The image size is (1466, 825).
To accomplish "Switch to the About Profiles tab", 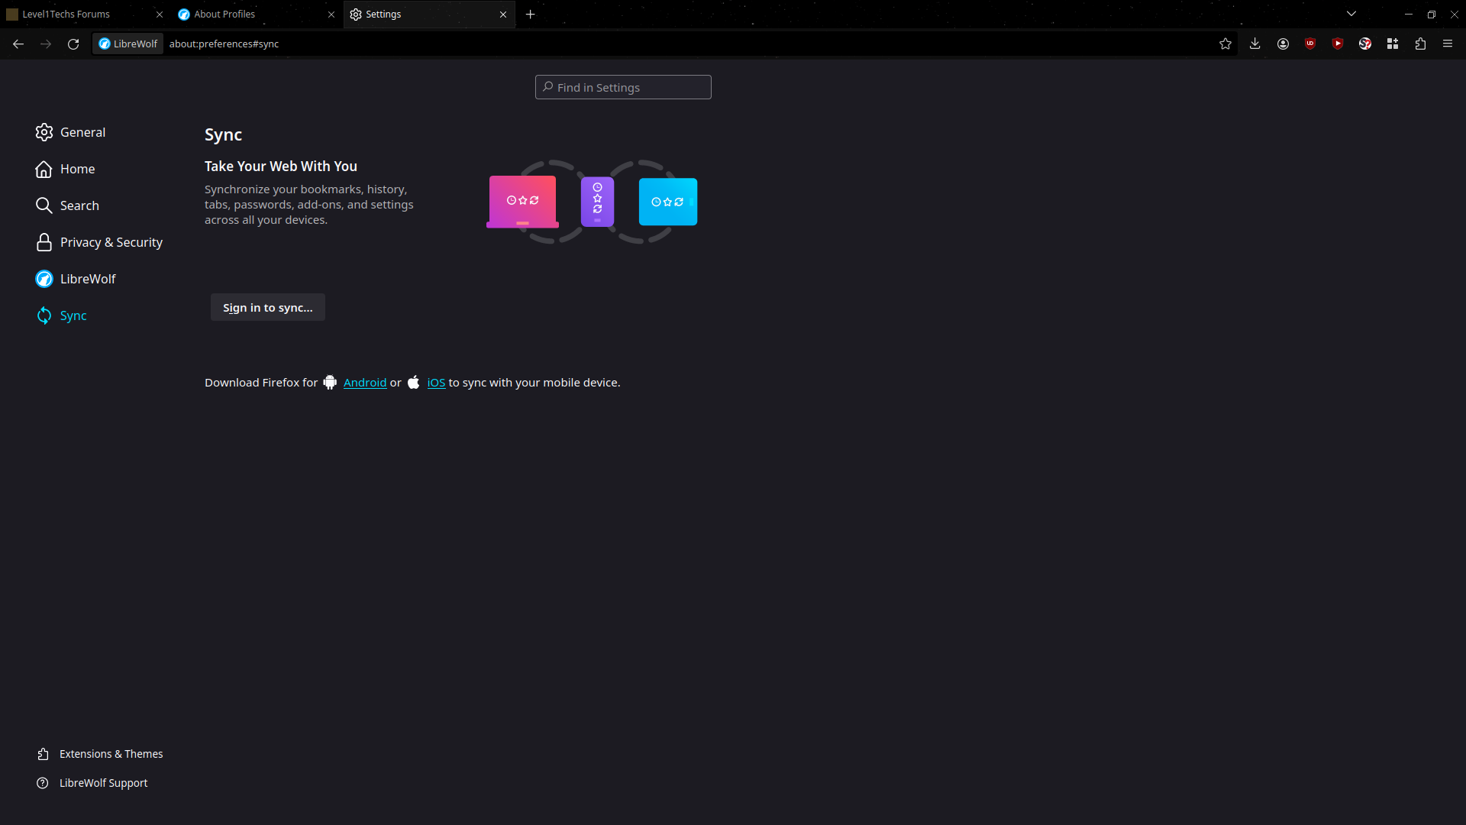I will 244,14.
